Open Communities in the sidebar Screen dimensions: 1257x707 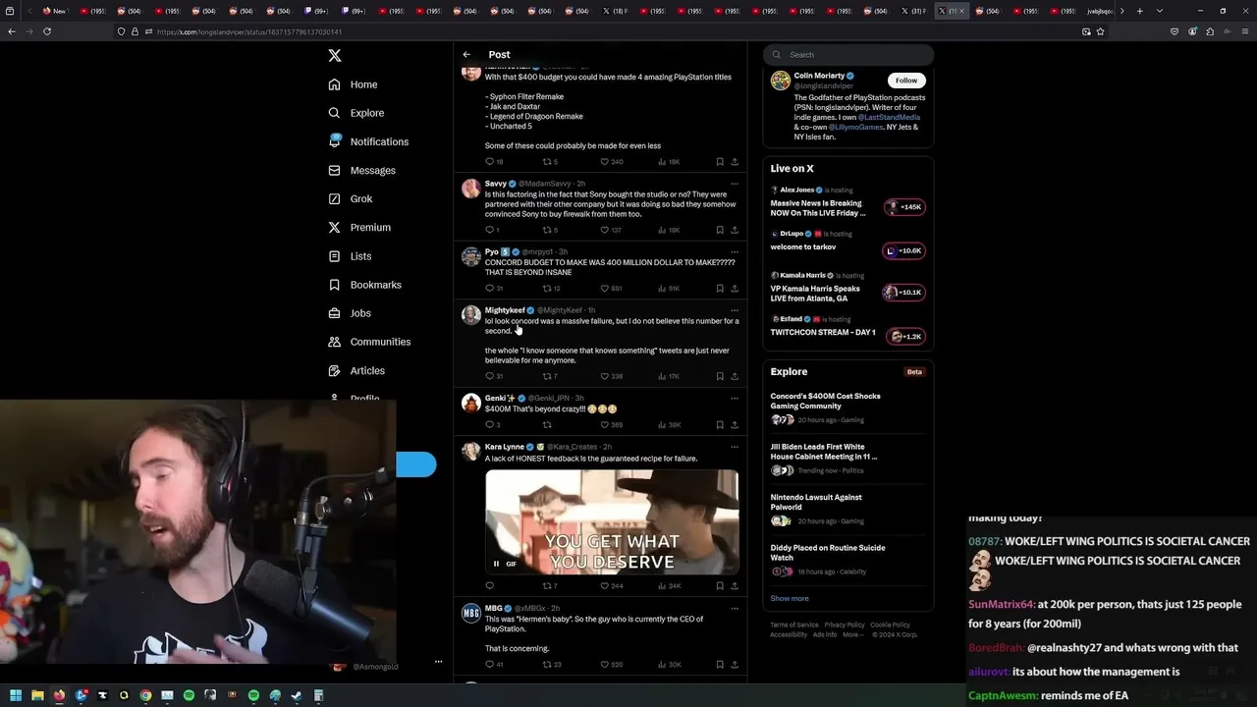[x=369, y=342]
